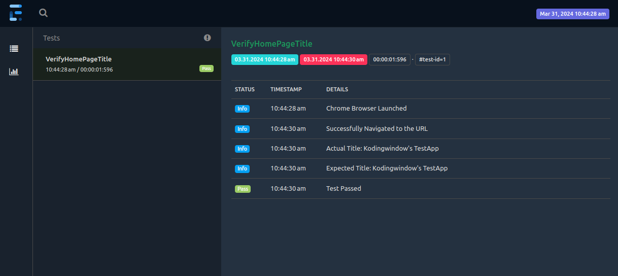Screen dimensions: 618x276
Task: Click timestamp 10:44:28 am in first log row
Action: click(x=288, y=109)
